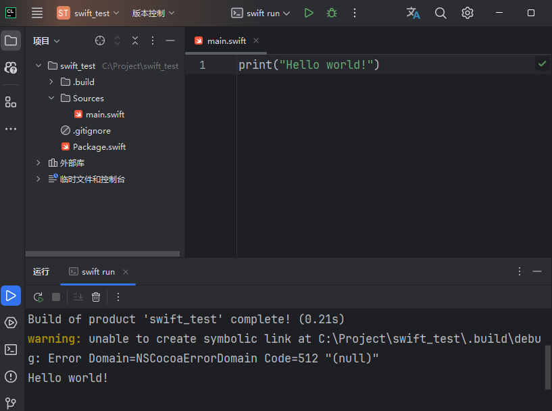The image size is (552, 411).
Task: Open search with the magnifier icon
Action: (x=441, y=12)
